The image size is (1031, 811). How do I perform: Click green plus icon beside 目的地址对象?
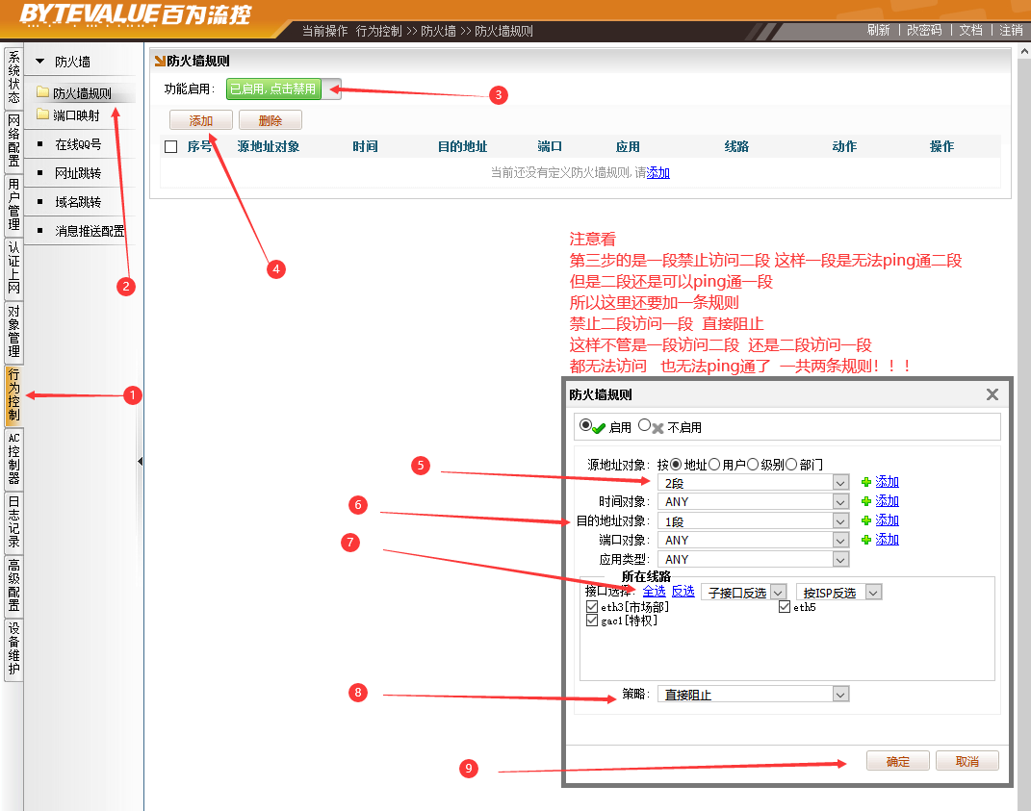pyautogui.click(x=866, y=520)
